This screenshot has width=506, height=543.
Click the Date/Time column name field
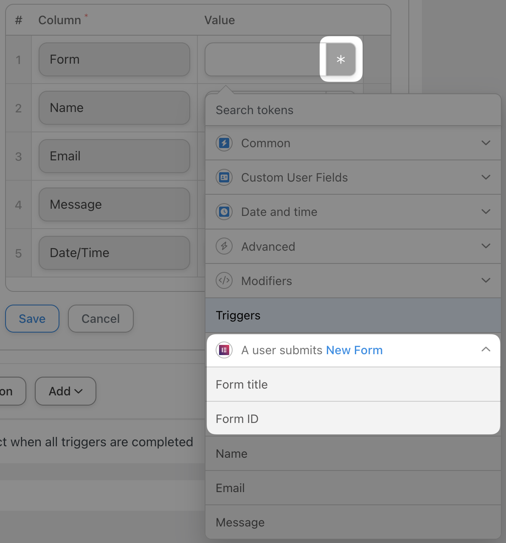114,253
